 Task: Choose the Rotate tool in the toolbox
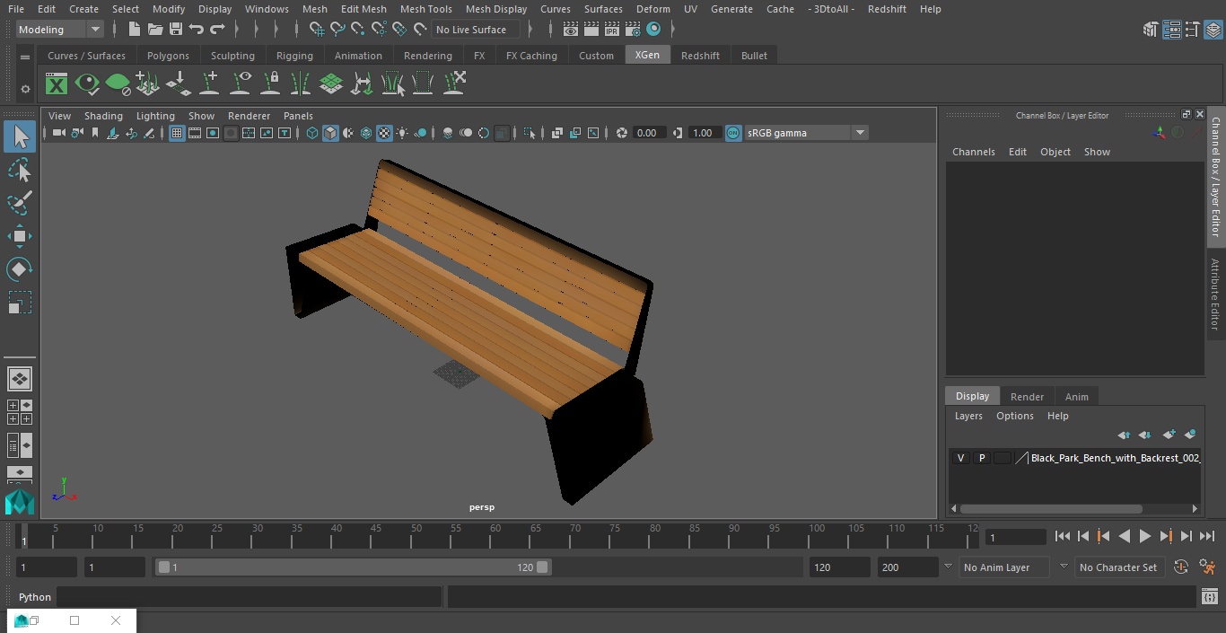click(19, 269)
